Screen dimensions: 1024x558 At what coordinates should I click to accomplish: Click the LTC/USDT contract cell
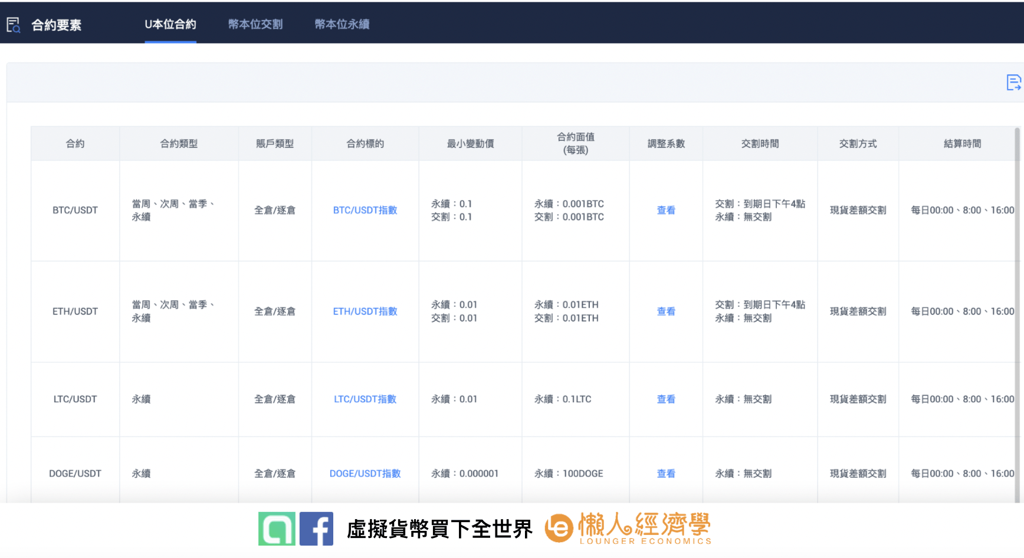(75, 399)
